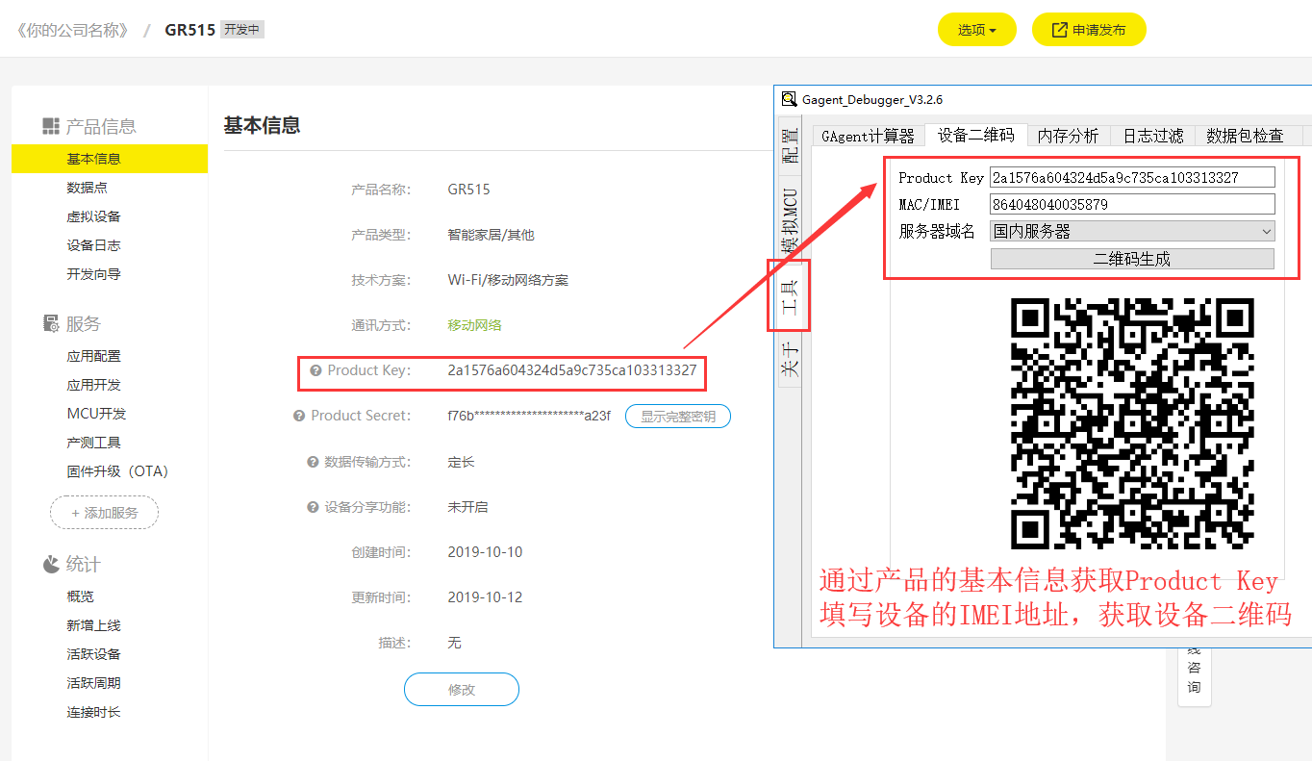Click the 显示完整密钥 button
1312x761 pixels.
pyautogui.click(x=677, y=417)
